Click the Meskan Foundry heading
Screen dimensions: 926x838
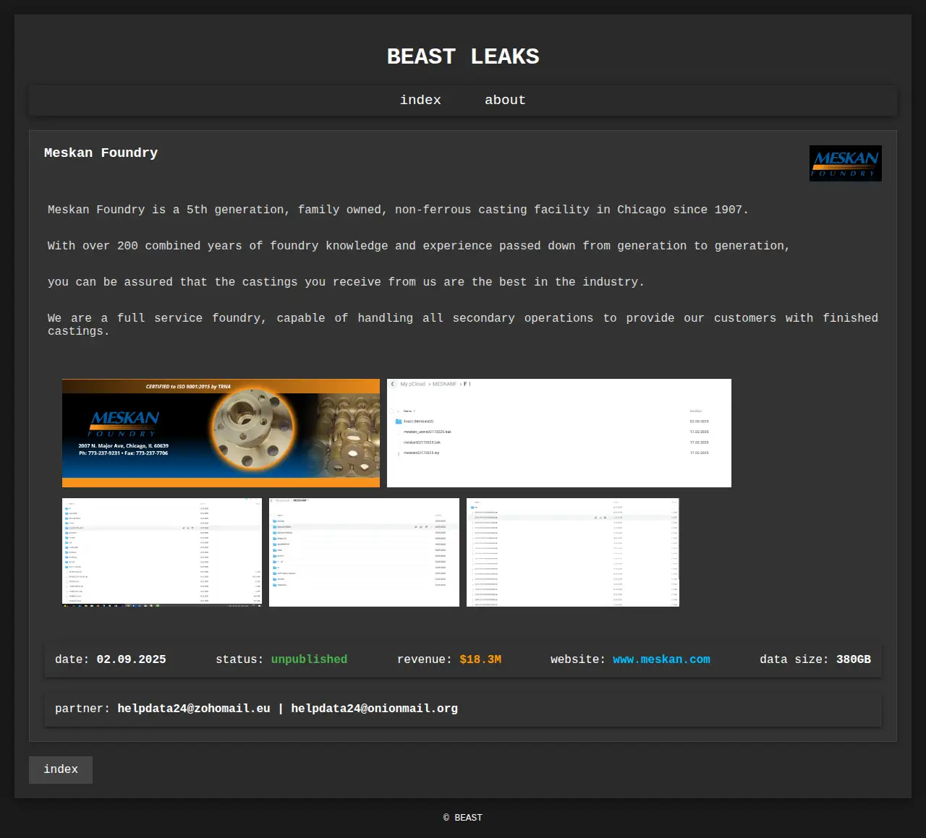point(101,153)
